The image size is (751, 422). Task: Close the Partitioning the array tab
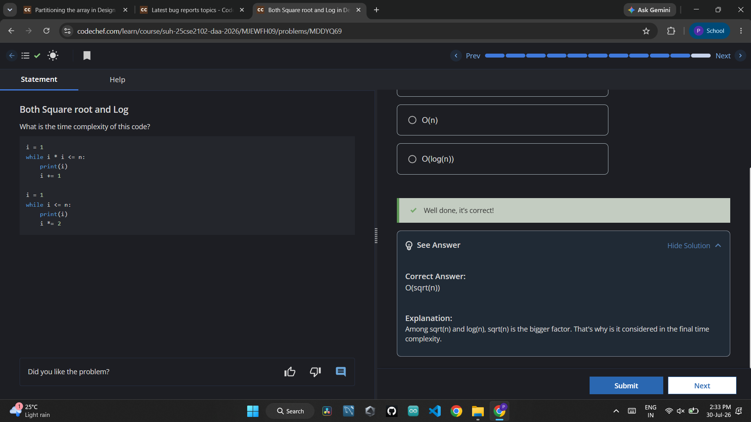click(x=125, y=10)
